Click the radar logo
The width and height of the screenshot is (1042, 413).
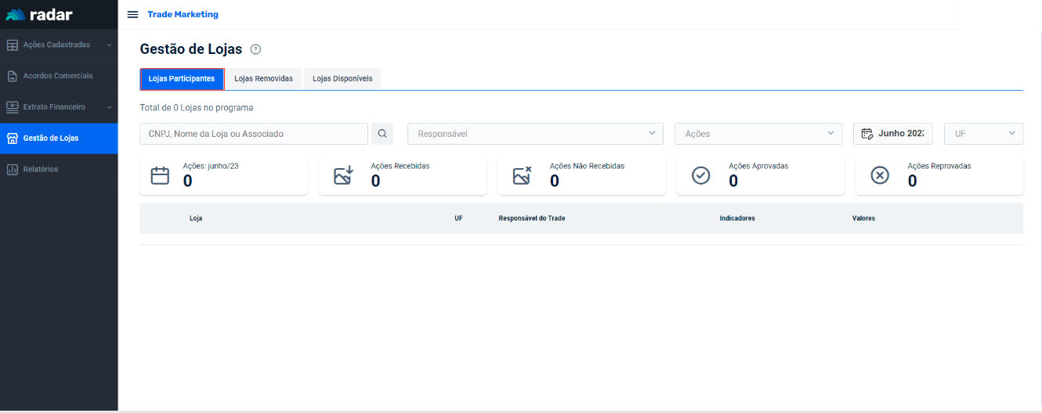click(39, 15)
